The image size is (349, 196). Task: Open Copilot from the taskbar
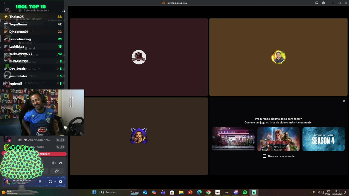tap(154, 192)
